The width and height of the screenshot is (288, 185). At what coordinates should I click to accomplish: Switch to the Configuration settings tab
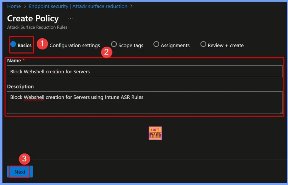click(x=75, y=45)
